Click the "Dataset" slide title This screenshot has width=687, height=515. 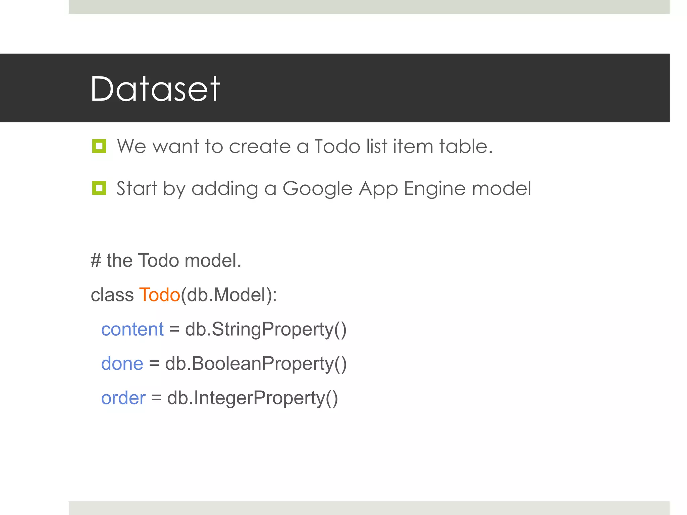tap(155, 89)
